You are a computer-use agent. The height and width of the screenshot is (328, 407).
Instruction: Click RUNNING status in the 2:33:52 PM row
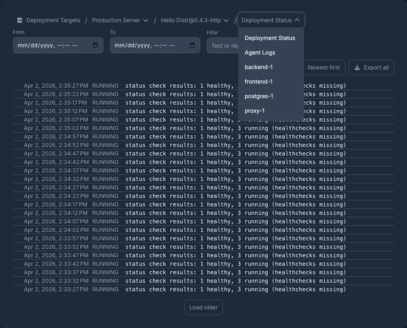pyautogui.click(x=105, y=247)
